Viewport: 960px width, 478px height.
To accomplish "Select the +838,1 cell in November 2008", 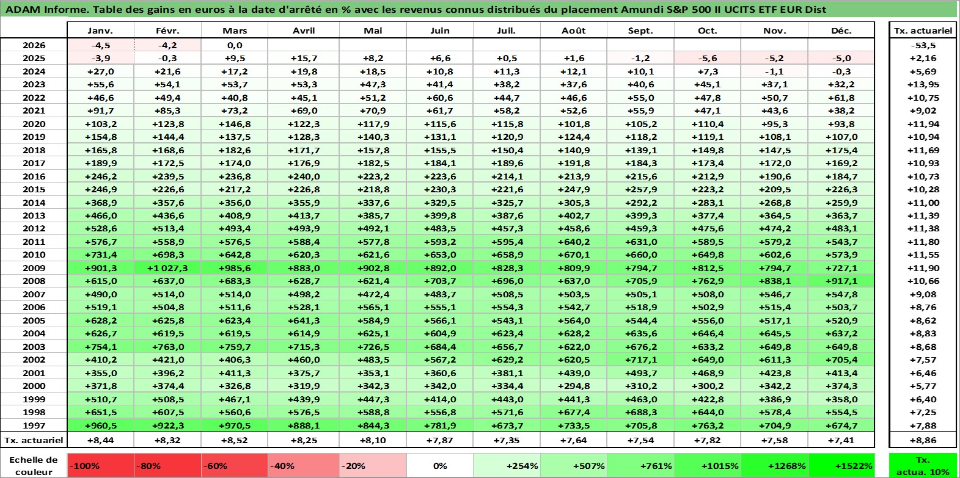I will click(774, 281).
